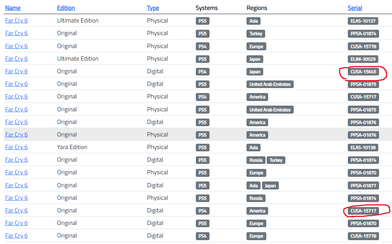
Task: Open Far Cry 6 in Physical United Arab Emirates row
Action: pyautogui.click(x=16, y=109)
